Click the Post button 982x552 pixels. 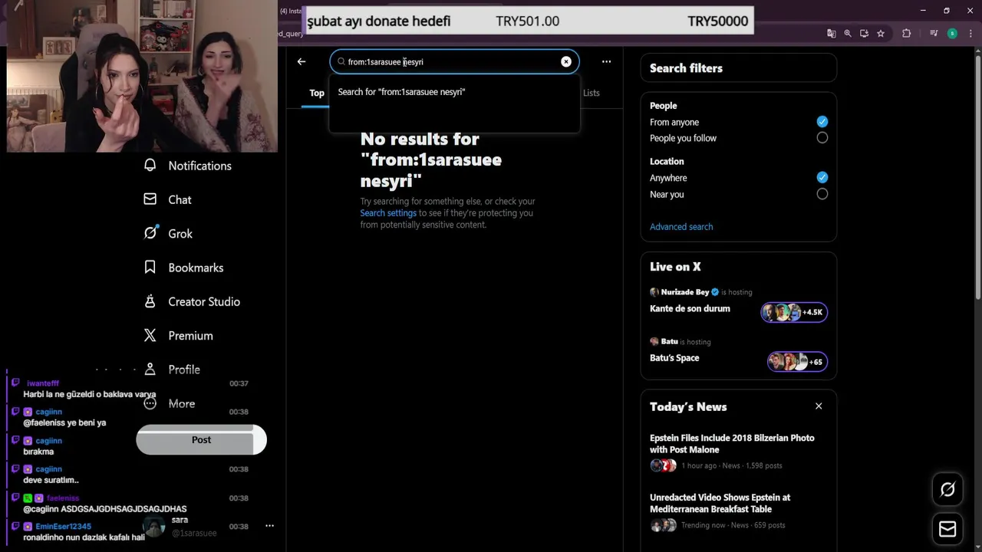coord(201,439)
